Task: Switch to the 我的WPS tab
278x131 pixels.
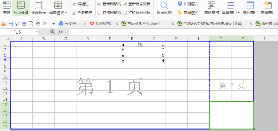Action: pos(101,24)
